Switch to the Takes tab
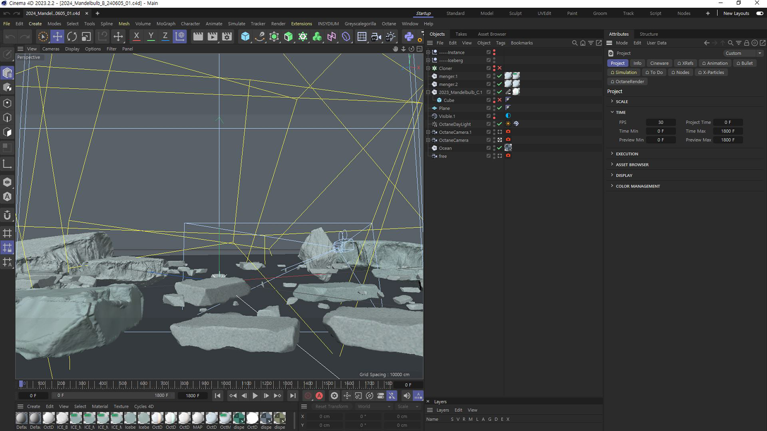This screenshot has height=431, width=767. click(461, 34)
